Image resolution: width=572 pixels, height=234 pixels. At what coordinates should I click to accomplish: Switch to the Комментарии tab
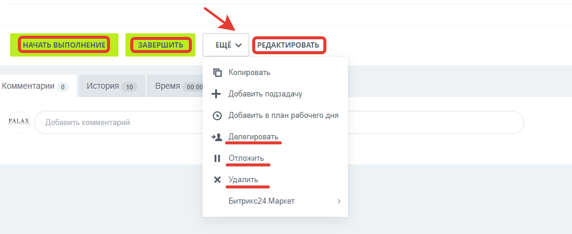coord(38,86)
